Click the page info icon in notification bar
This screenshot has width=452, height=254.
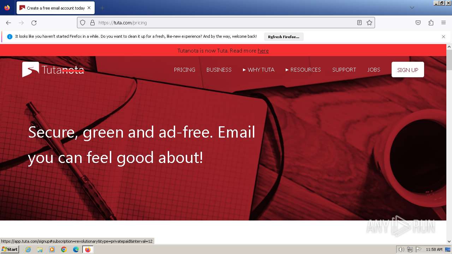pyautogui.click(x=10, y=37)
